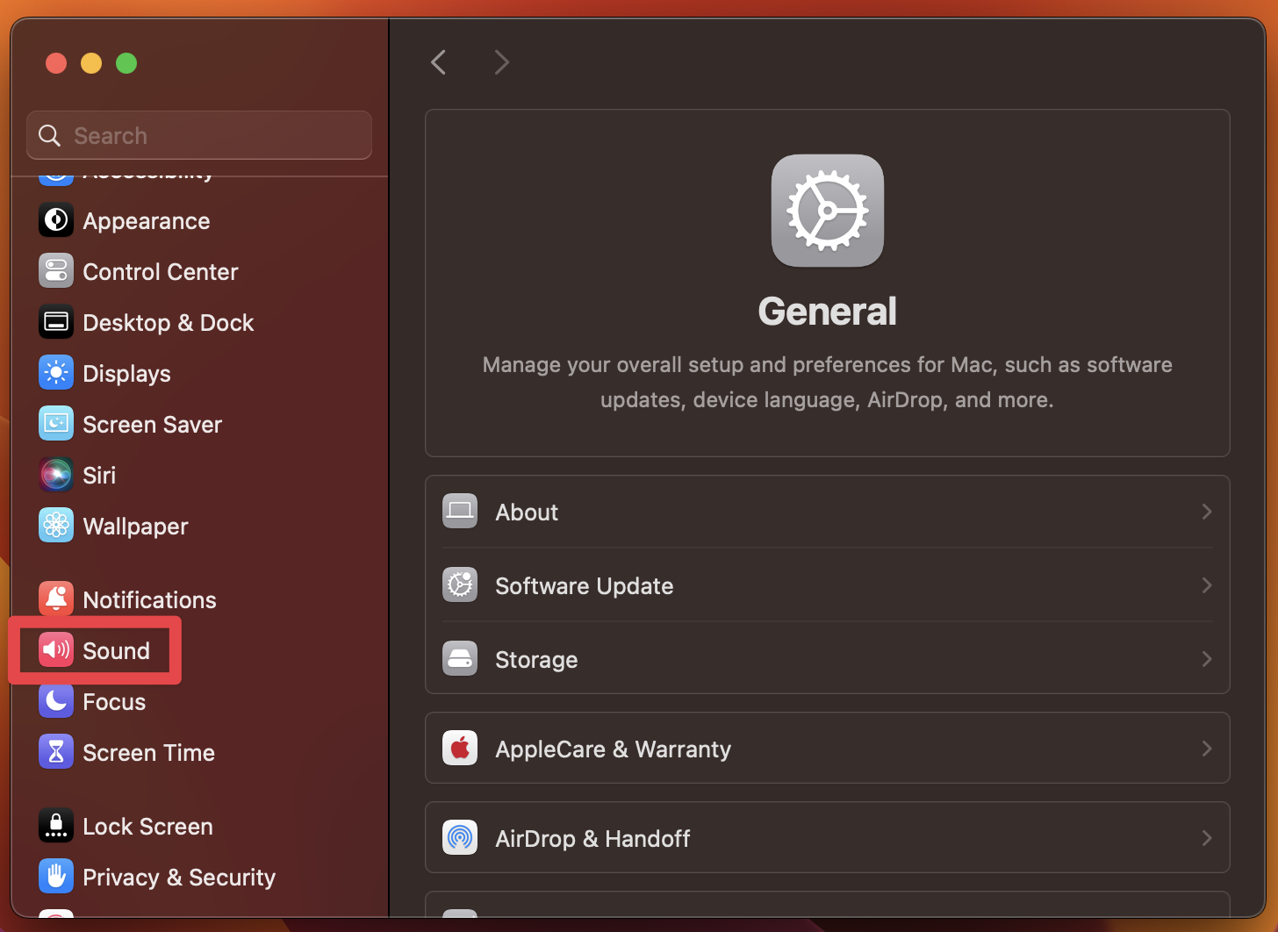Click the Privacy & Security hand icon
Viewport: 1278px width, 932px height.
click(55, 876)
